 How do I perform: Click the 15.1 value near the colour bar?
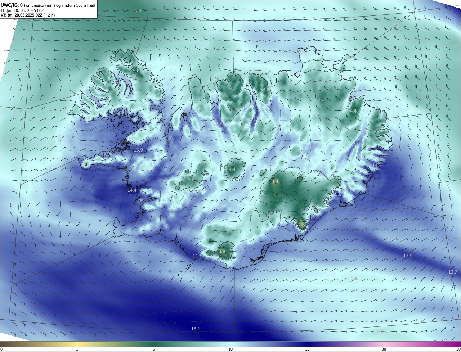click(196, 329)
